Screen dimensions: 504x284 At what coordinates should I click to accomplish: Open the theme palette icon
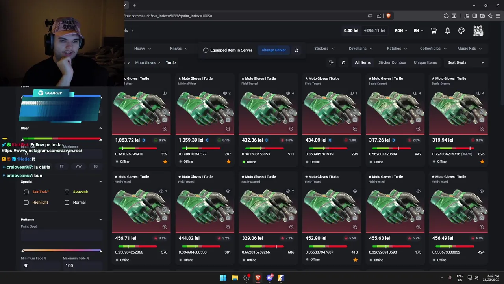coord(461,31)
